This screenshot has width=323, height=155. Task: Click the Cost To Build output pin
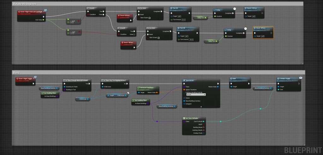click(204, 121)
